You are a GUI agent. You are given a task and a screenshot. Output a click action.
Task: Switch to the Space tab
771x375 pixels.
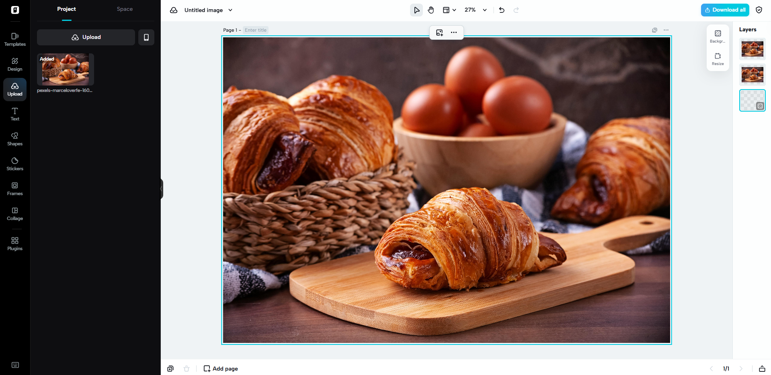(125, 9)
